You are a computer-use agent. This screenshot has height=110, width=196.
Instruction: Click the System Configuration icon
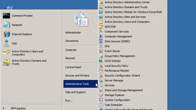click(101, 100)
